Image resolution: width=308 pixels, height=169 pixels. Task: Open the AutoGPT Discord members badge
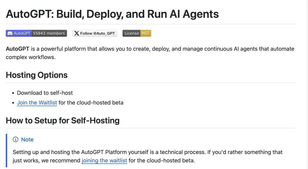(36, 33)
